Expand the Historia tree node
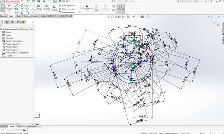Image resolution: width=224 pixels, height=134 pixels. click(x=1, y=32)
